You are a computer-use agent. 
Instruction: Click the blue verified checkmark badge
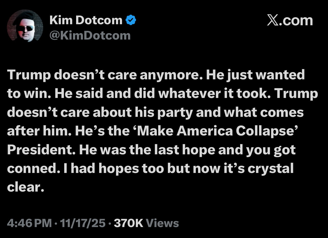point(131,20)
